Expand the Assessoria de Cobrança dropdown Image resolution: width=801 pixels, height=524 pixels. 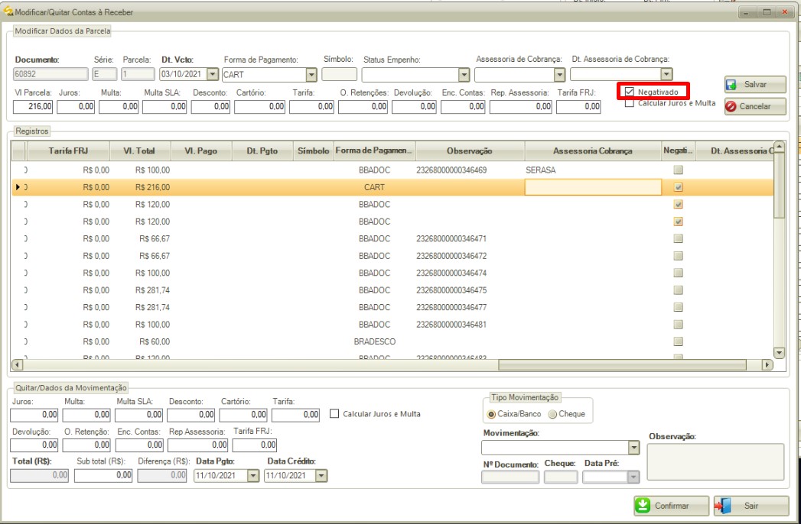(559, 75)
